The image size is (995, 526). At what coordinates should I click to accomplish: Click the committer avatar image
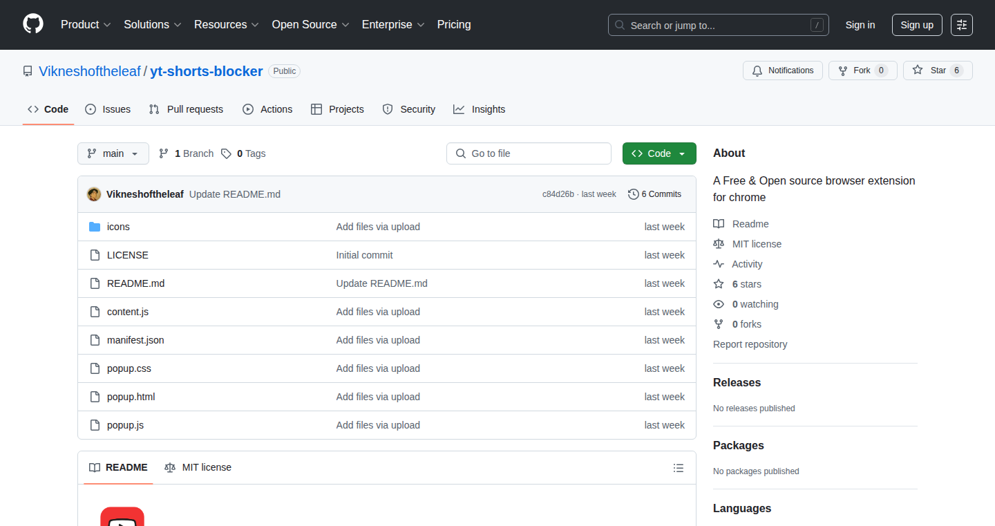click(x=94, y=194)
